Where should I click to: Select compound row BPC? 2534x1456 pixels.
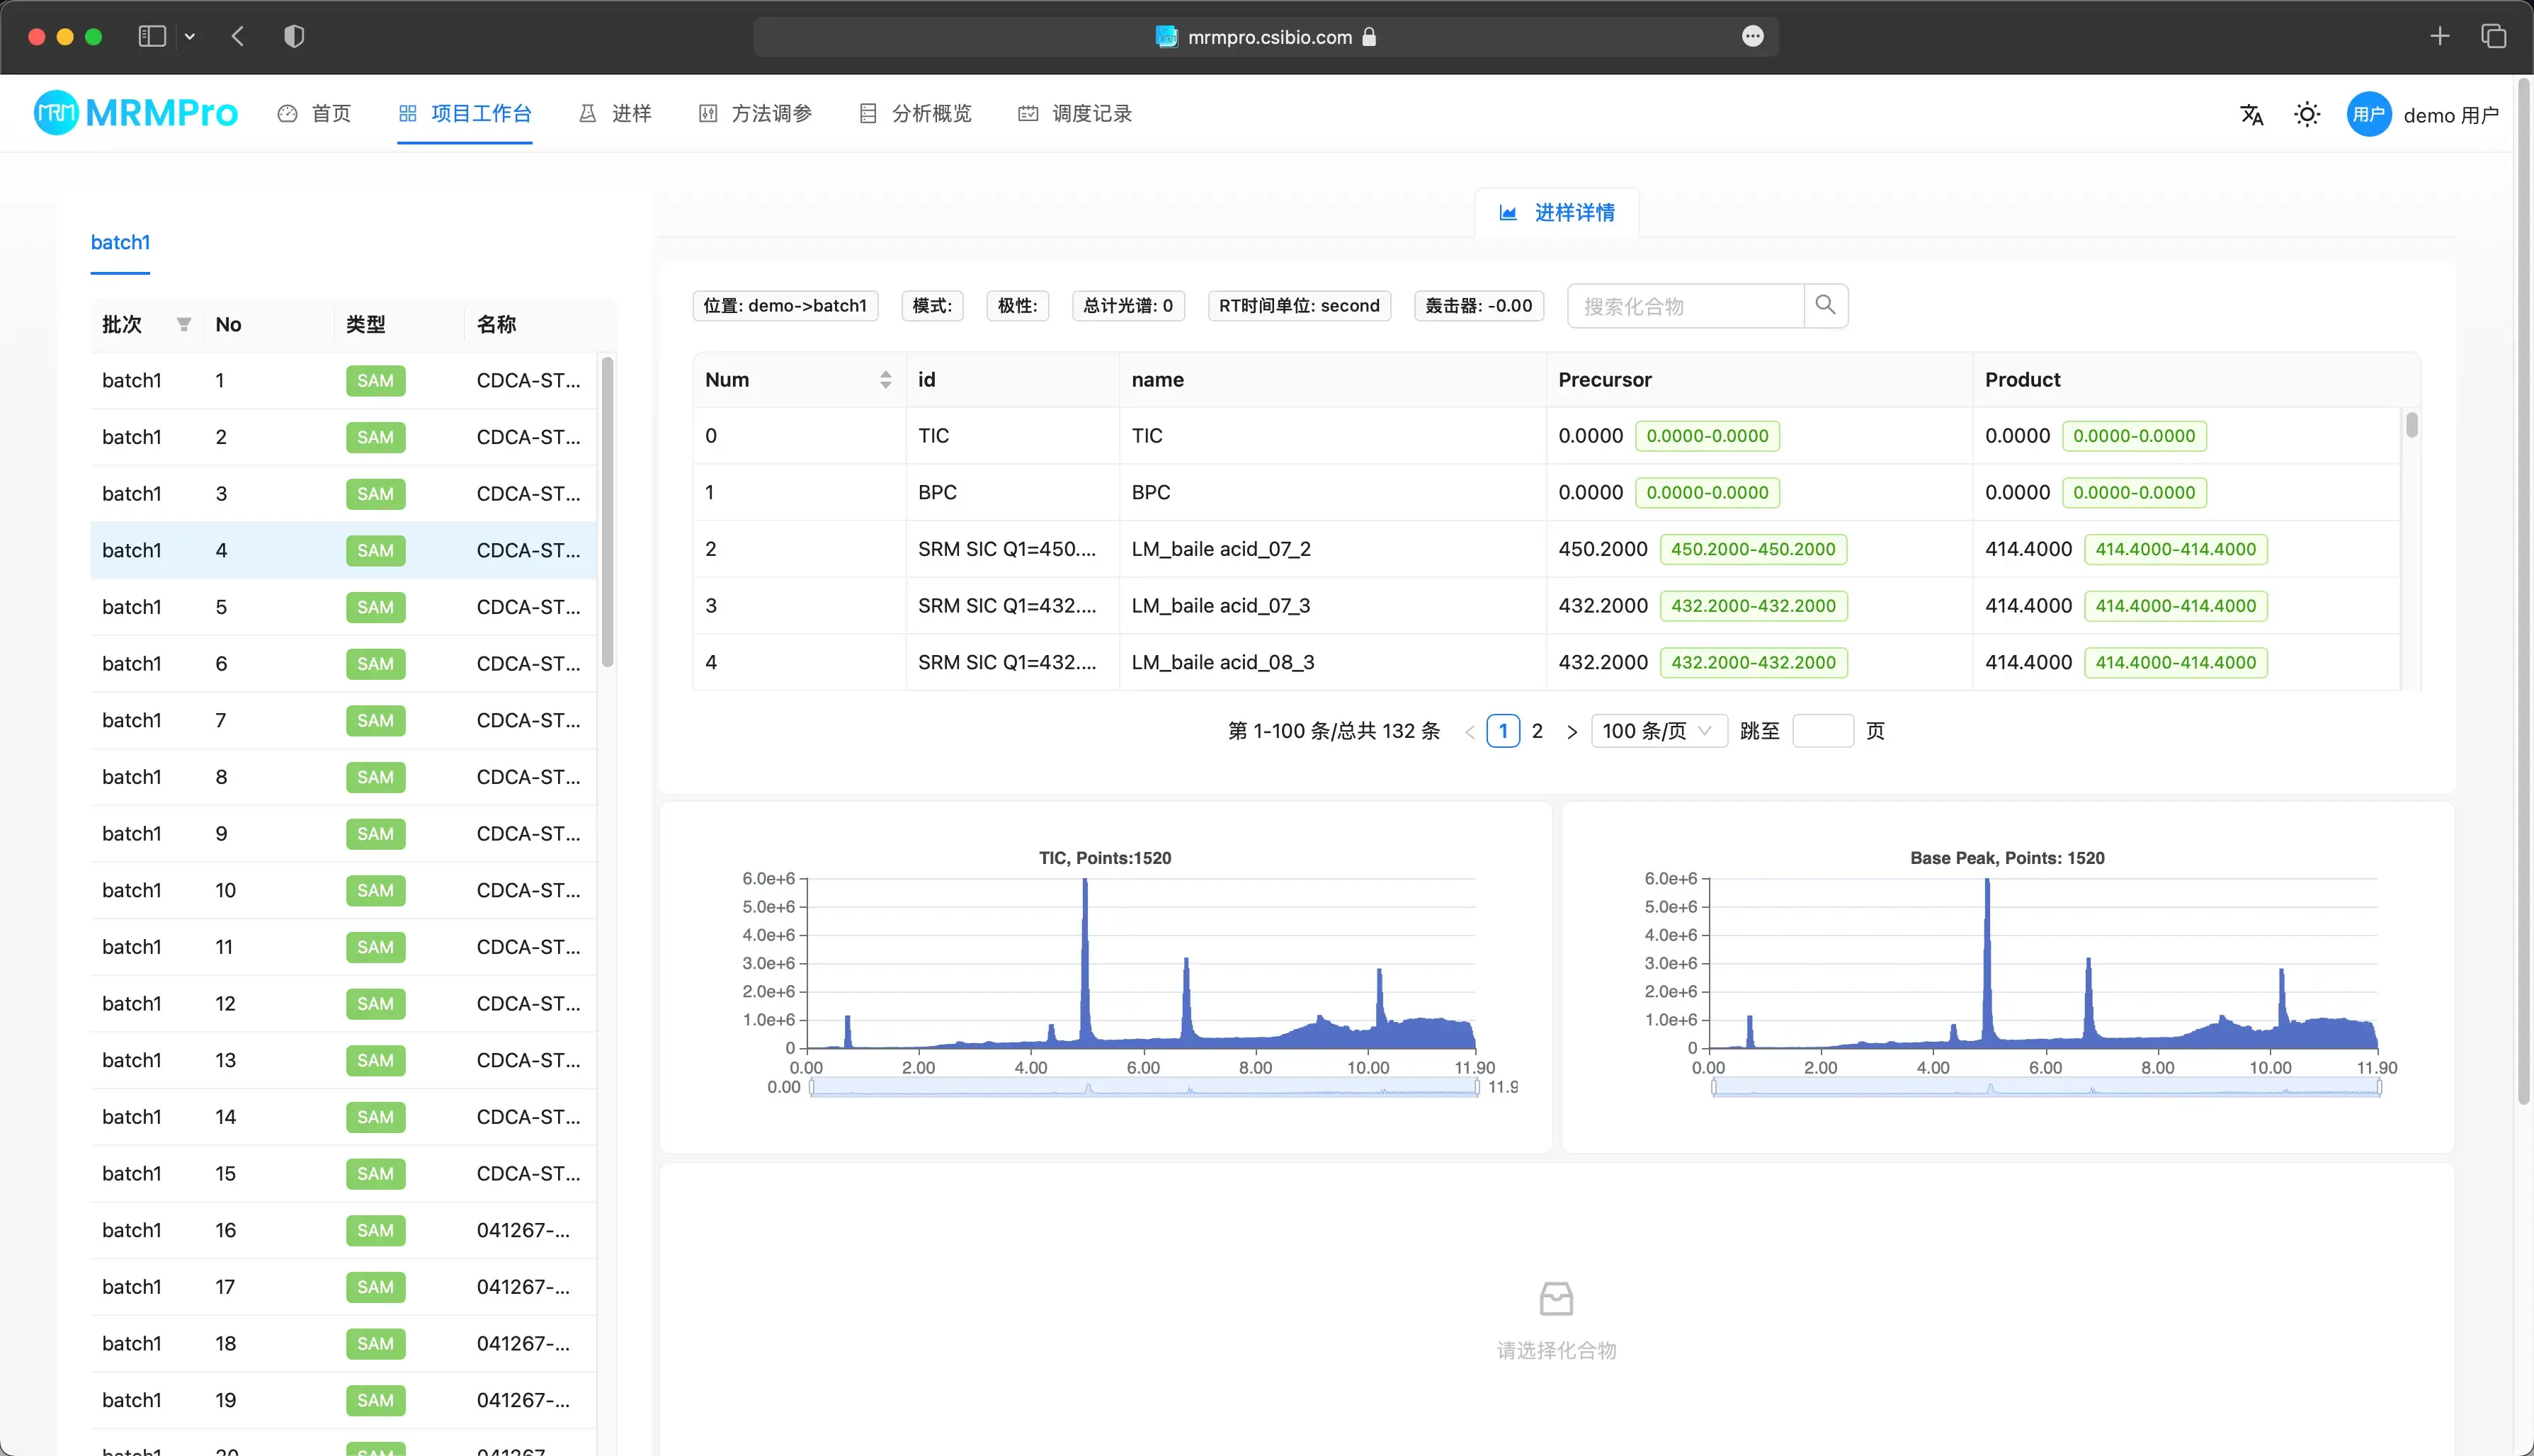click(1546, 493)
